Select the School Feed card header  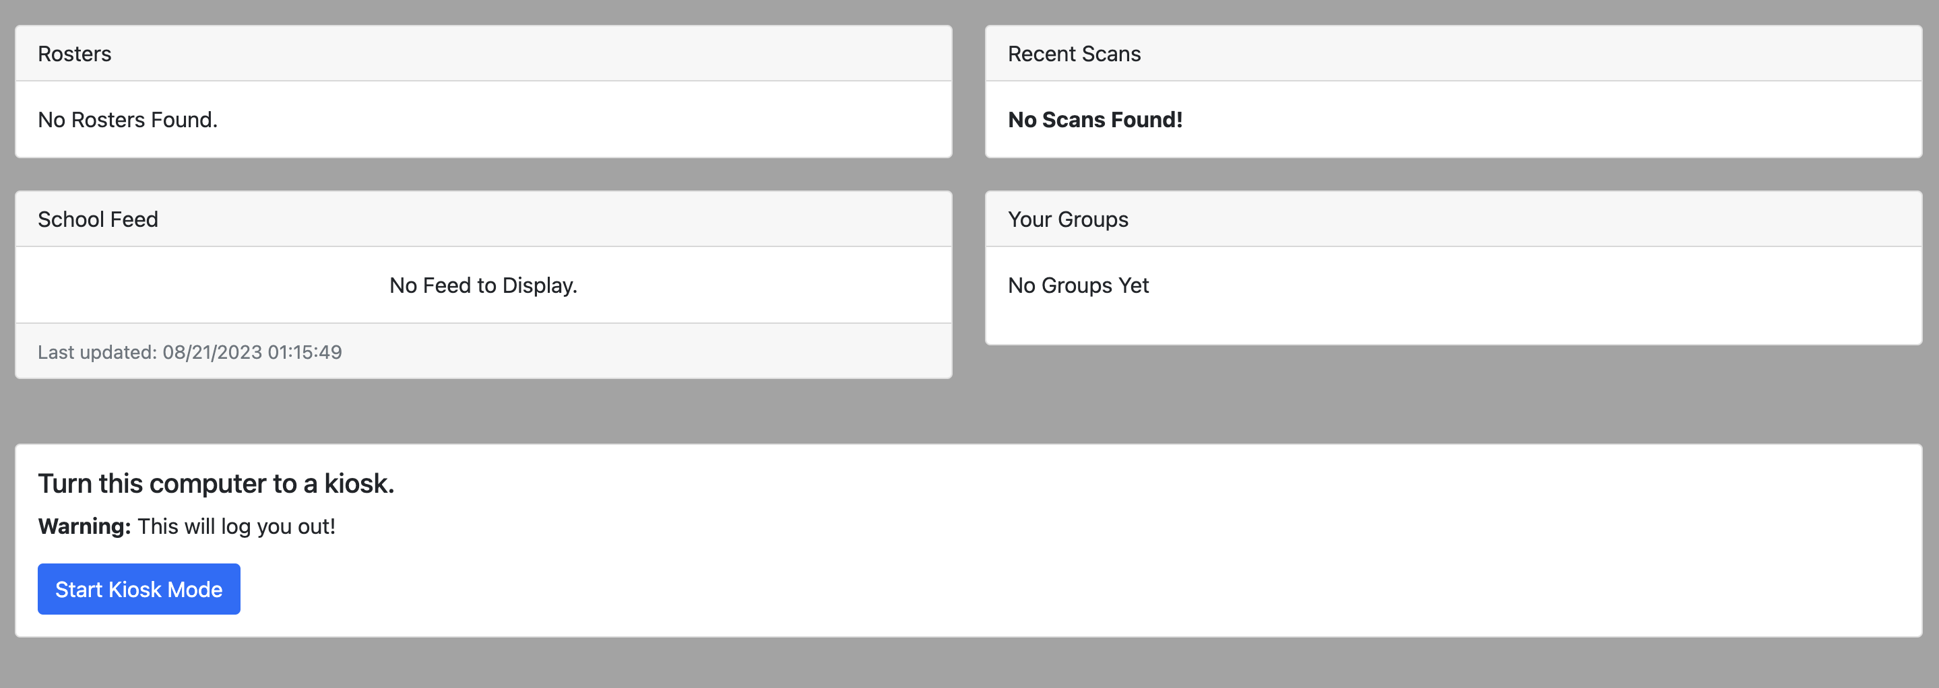tap(483, 219)
